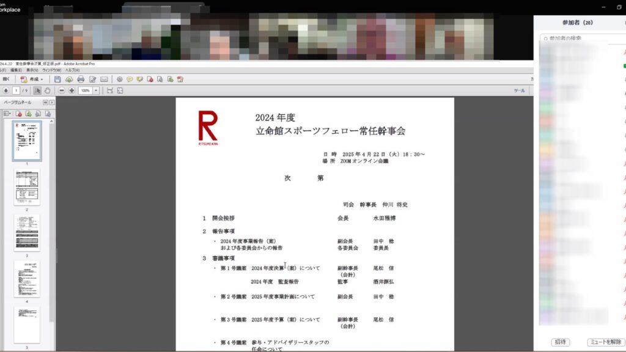Open the ヘルプ(H) menu

(x=73, y=70)
